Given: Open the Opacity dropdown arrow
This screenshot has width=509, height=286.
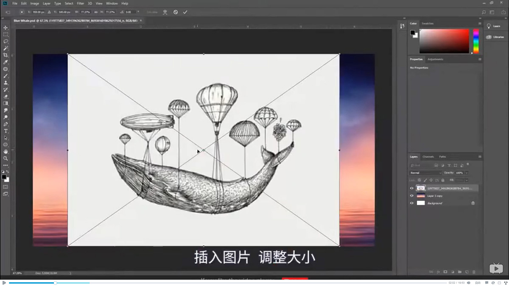Looking at the screenshot, I should pyautogui.click(x=467, y=173).
